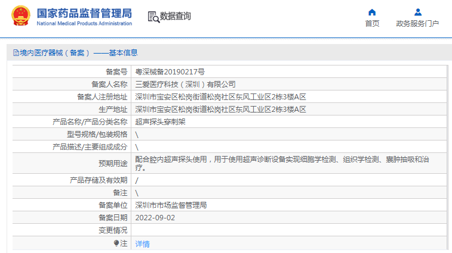This screenshot has width=452, height=253.
Task: Click the 数据查询 heading text
Action: pos(176,16)
